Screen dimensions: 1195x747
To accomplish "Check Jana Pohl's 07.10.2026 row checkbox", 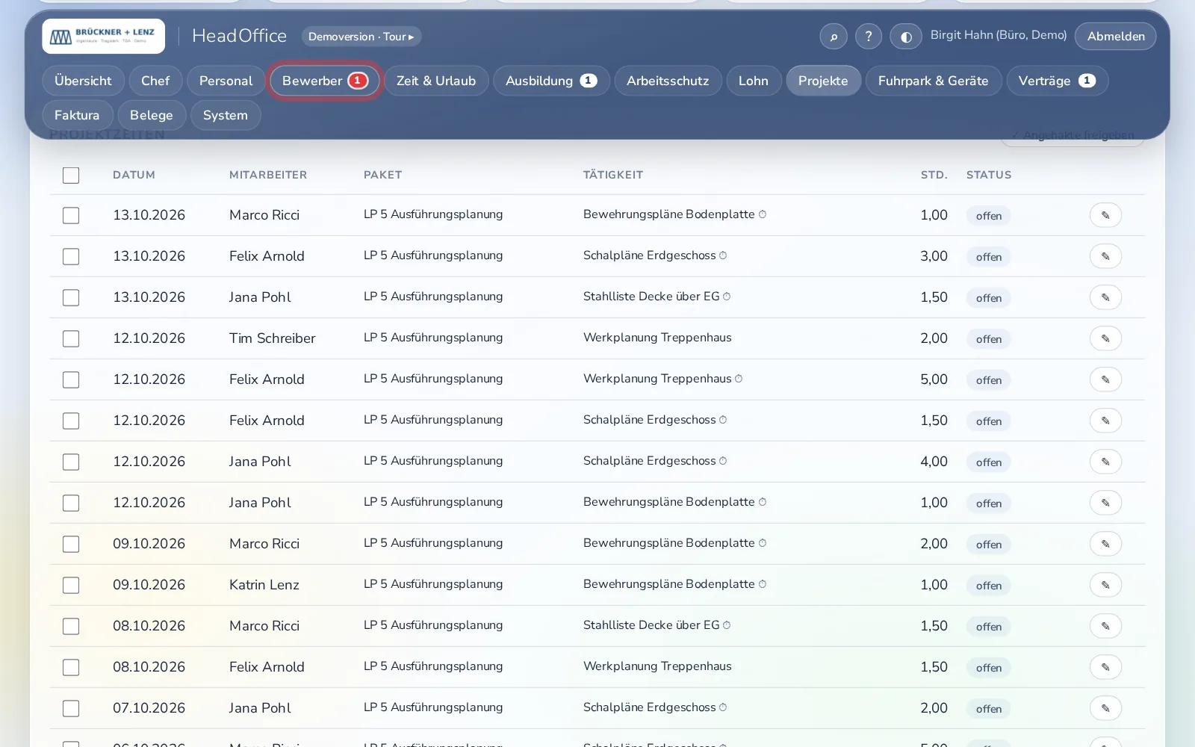I will pos(71,708).
